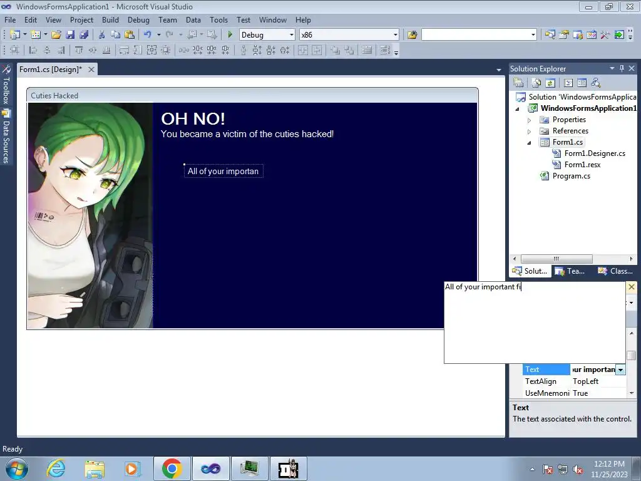Click the text editor box containing 'All of your important fi'
Screen dimensions: 641x481
(x=535, y=323)
